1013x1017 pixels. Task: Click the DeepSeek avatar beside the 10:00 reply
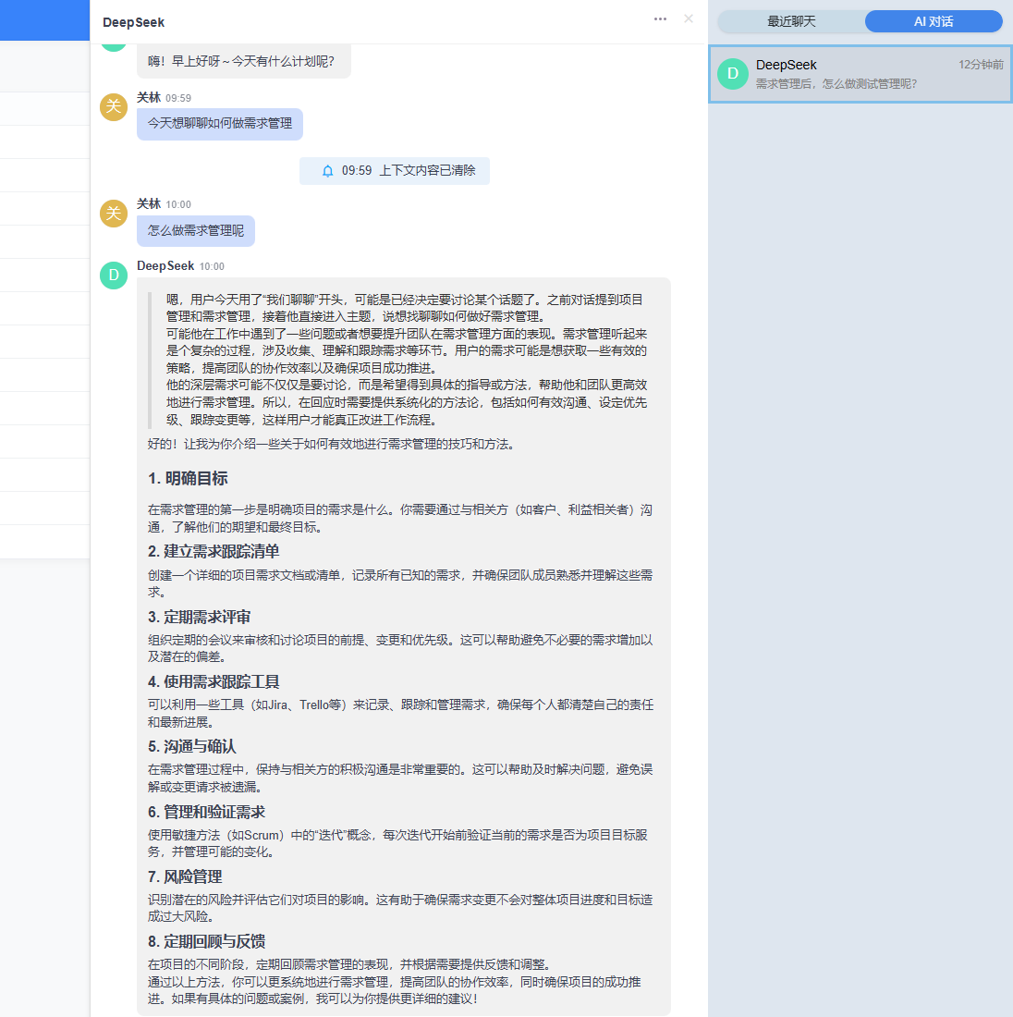(114, 275)
